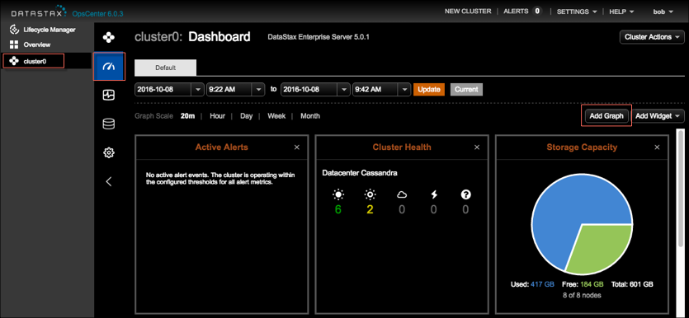This screenshot has width=689, height=318.
Task: Click the Current button
Action: pyautogui.click(x=466, y=89)
